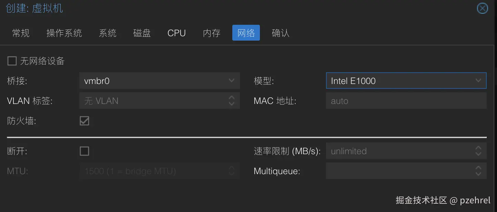Image resolution: width=497 pixels, height=212 pixels.
Task: Switch to the 常规 tab
Action: (21, 33)
